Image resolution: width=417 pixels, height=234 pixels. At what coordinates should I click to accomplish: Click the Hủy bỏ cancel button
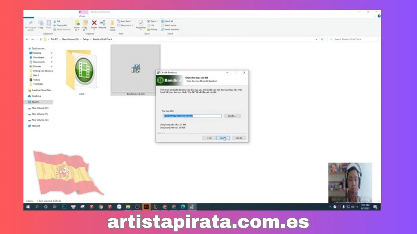[x=239, y=138]
